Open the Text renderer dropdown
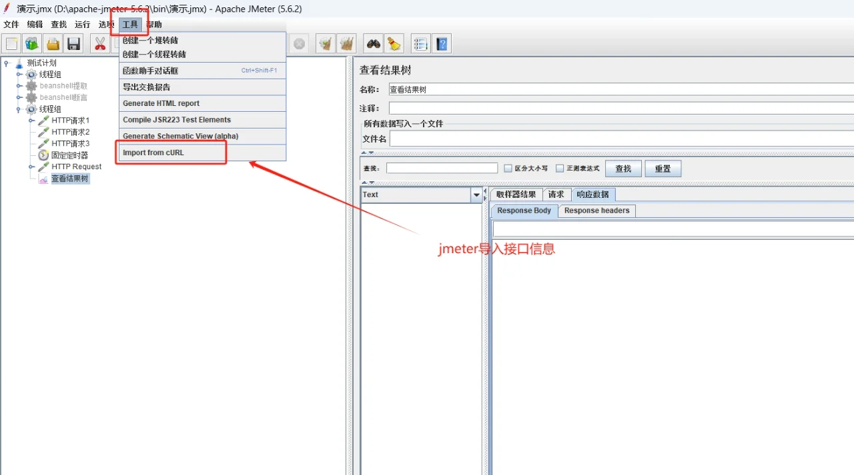 tap(476, 195)
